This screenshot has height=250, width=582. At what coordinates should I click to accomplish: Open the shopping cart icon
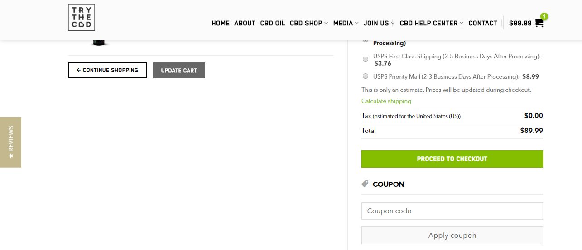539,23
